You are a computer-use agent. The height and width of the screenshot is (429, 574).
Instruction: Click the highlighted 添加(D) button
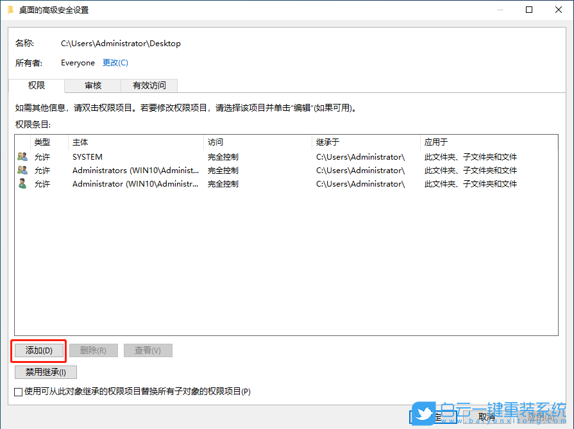pyautogui.click(x=38, y=350)
